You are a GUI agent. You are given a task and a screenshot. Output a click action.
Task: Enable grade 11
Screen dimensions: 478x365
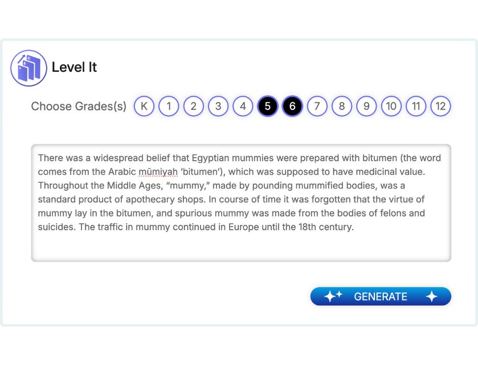(x=416, y=106)
